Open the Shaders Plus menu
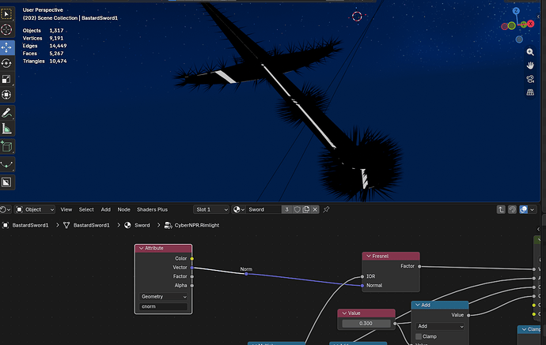546x345 pixels. tap(152, 209)
